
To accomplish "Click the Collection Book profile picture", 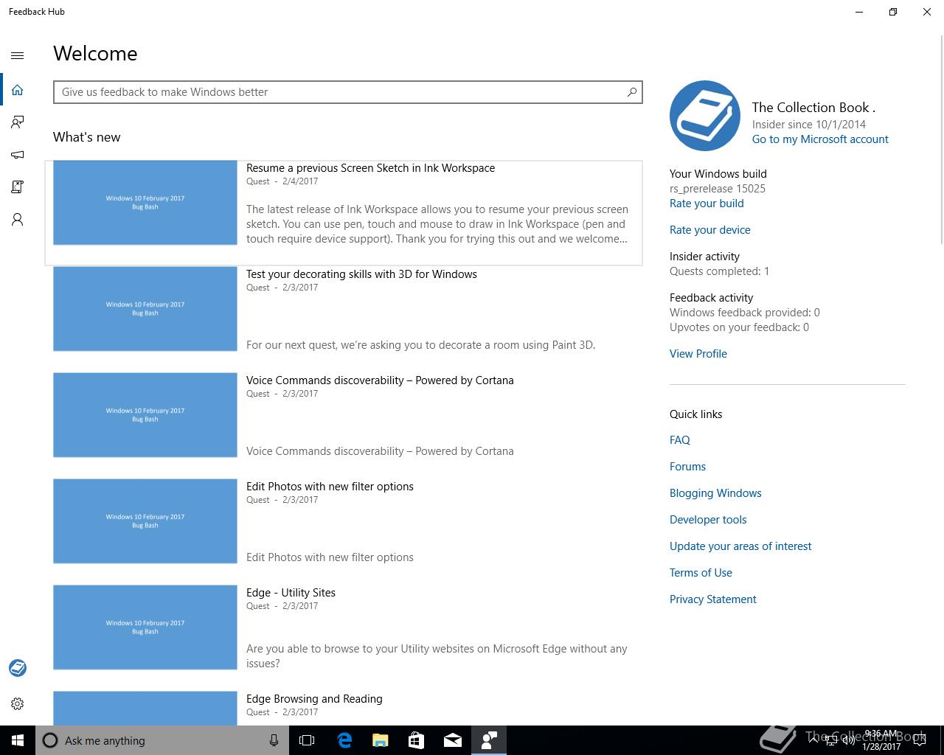I will click(x=705, y=116).
